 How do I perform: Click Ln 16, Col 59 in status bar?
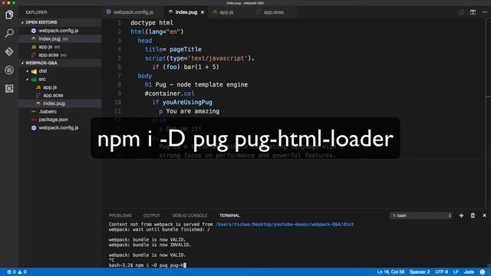(390, 272)
